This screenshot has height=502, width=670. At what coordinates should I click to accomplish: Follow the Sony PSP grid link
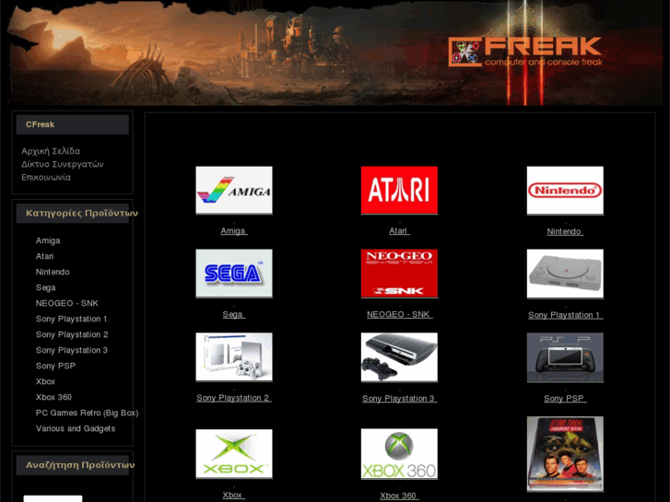coord(565,399)
